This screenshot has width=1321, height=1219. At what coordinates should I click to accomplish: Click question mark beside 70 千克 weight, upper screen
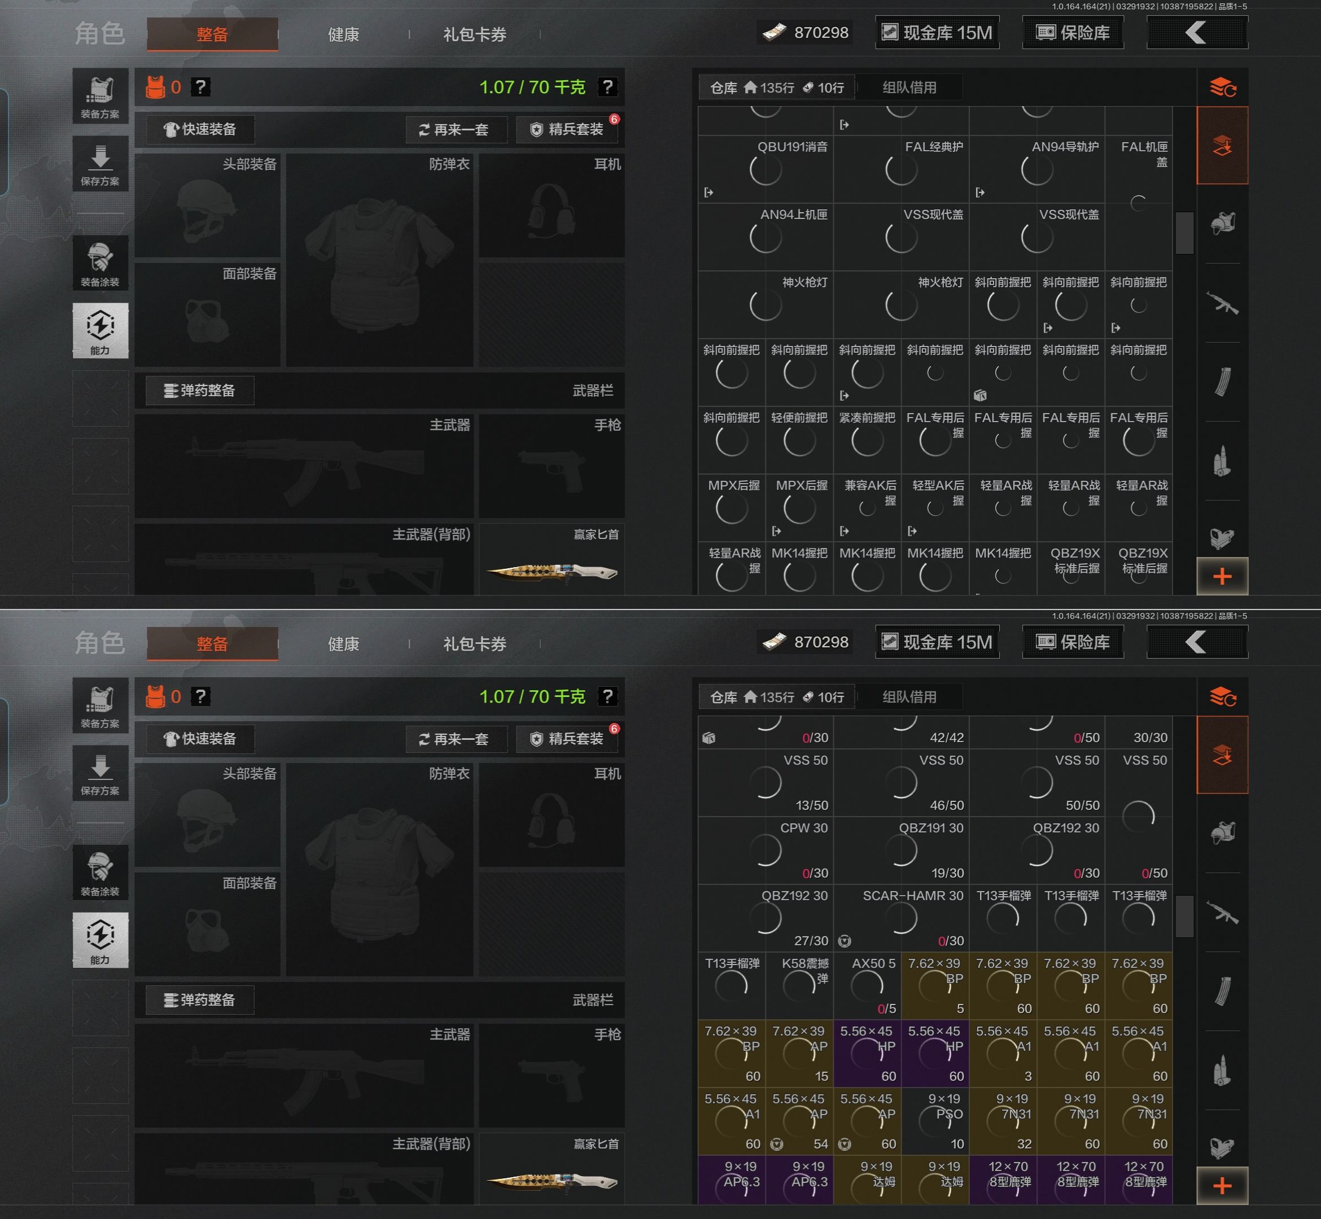click(607, 87)
